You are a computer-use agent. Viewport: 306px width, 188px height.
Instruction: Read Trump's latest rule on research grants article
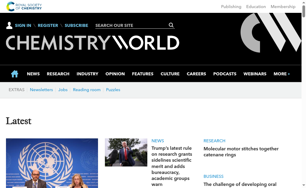[172, 166]
